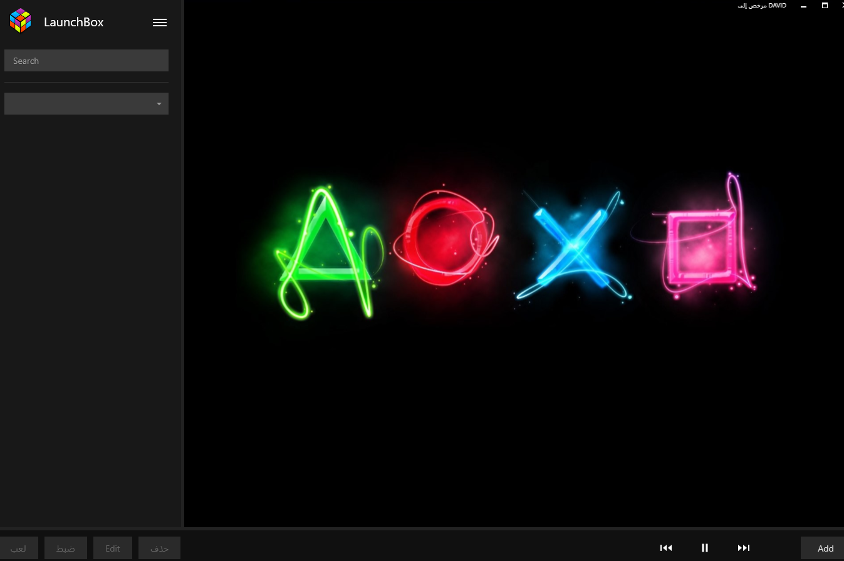Close the LaunchBox window
Viewport: 844px width, 561px height.
click(841, 5)
